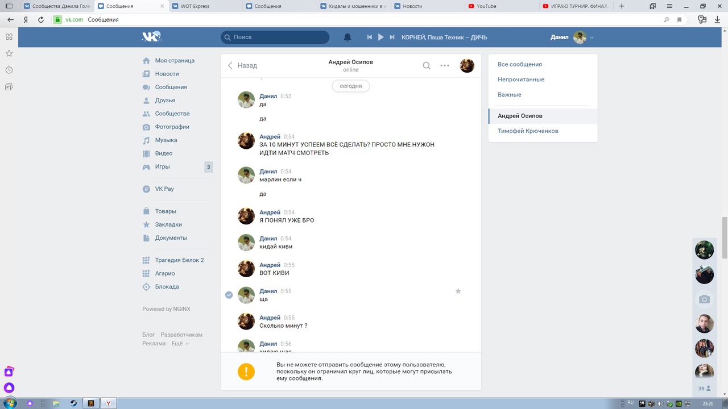Click the VK logo in header
This screenshot has width=728, height=409.
151,37
